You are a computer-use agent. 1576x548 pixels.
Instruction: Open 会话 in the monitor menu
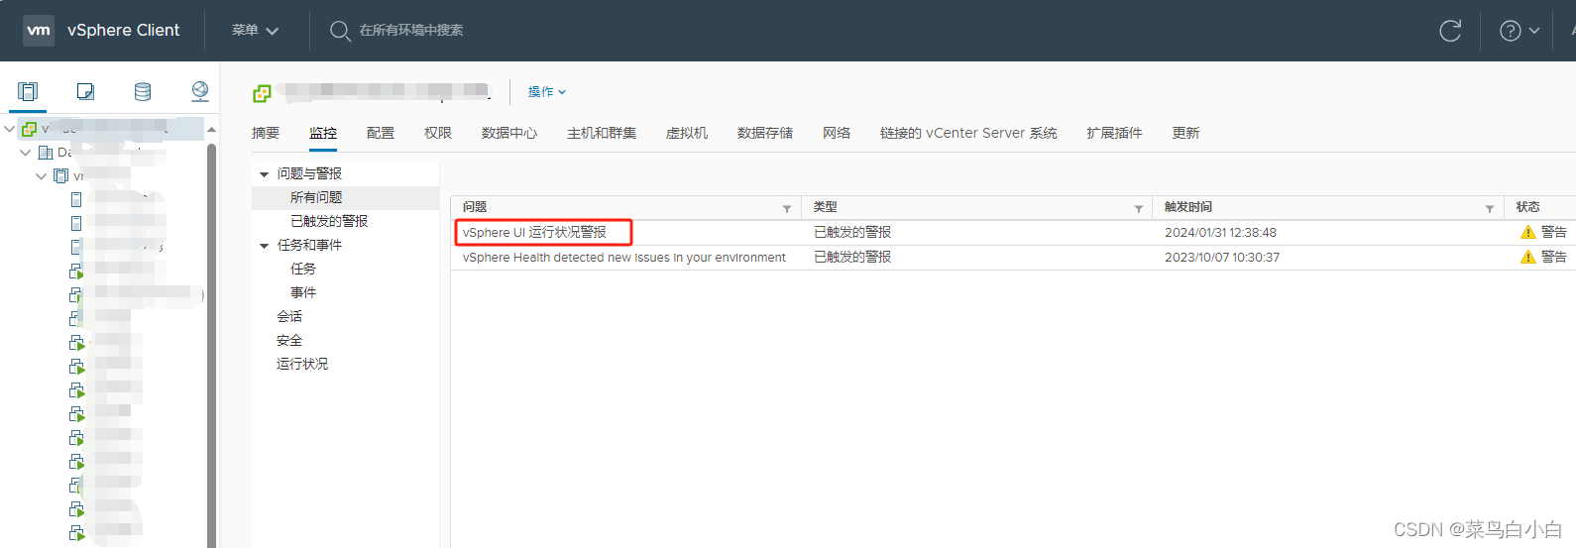289,316
